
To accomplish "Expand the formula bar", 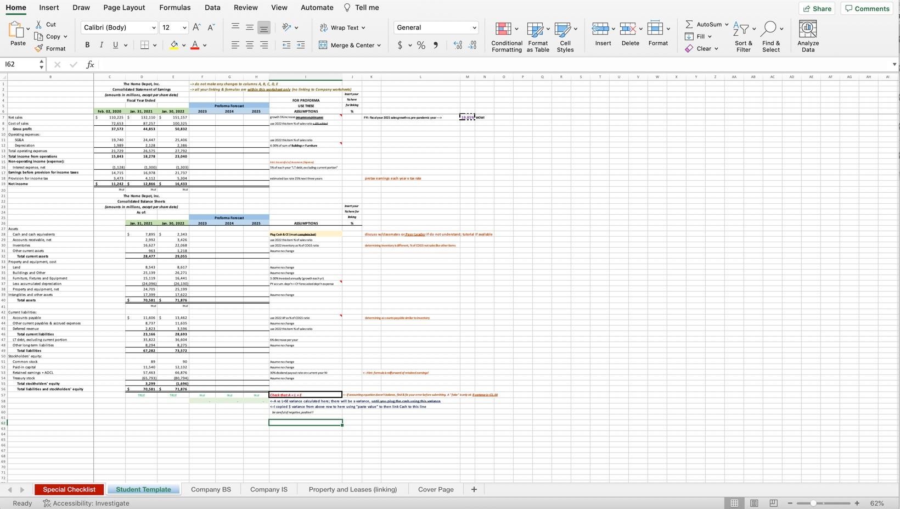I will tap(894, 65).
